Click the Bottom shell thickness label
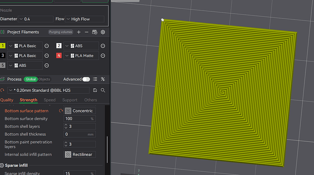The width and height of the screenshot is (314, 175). point(25,134)
